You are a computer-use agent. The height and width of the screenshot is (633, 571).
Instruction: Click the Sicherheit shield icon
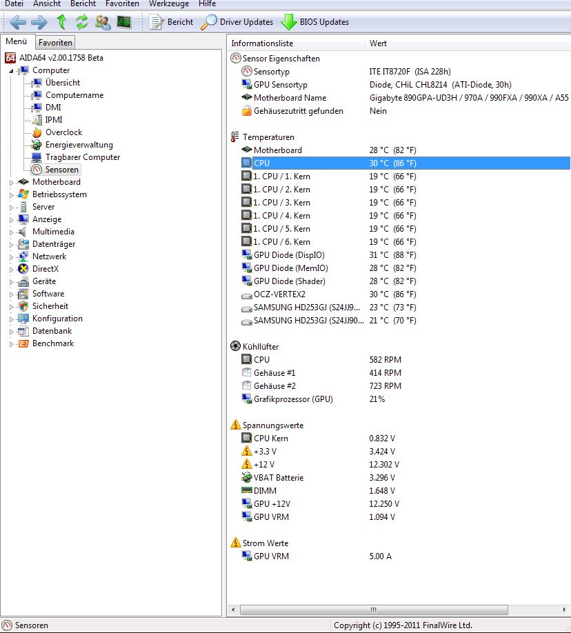click(x=23, y=306)
